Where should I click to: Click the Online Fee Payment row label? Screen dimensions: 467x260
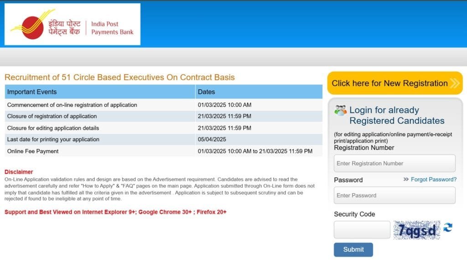33,151
